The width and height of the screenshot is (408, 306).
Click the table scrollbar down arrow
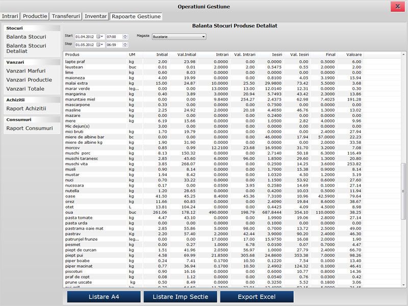click(x=403, y=285)
